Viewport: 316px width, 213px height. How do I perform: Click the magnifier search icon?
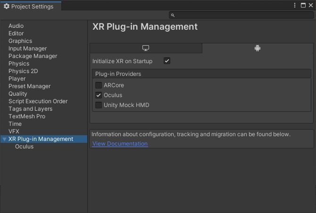[x=173, y=15]
